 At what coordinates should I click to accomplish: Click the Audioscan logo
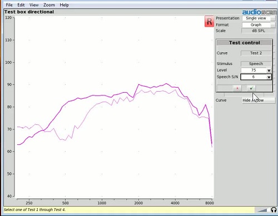click(260, 12)
